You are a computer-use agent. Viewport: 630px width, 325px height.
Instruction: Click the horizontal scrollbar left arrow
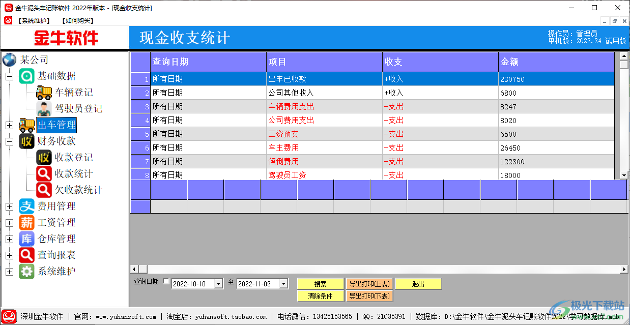[134, 269]
